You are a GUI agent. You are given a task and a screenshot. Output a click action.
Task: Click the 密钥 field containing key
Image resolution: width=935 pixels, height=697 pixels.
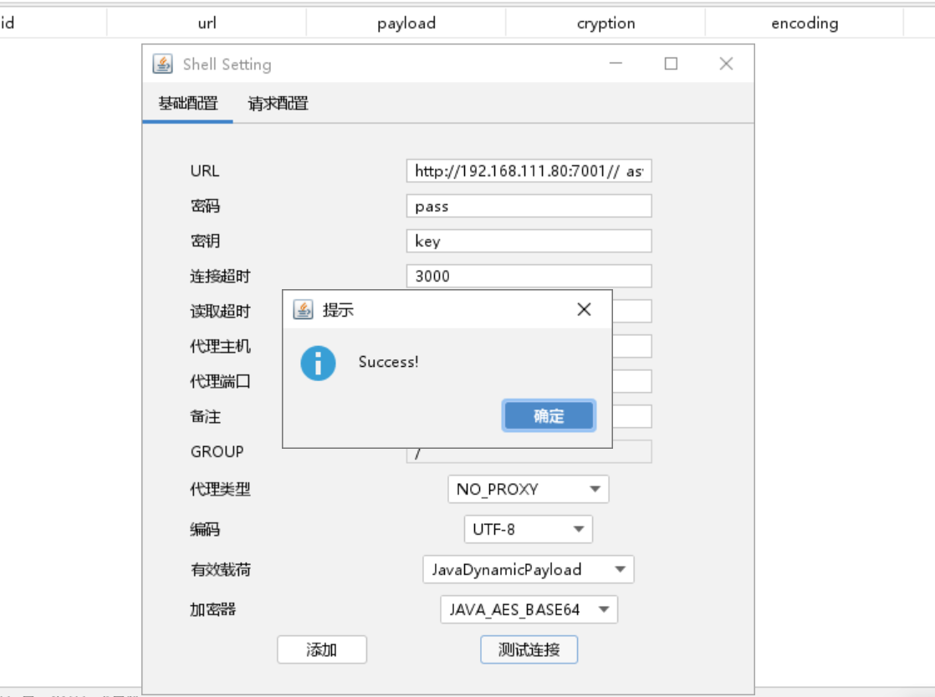(x=529, y=242)
